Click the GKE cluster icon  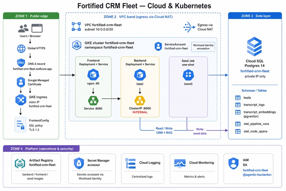pos(77,45)
